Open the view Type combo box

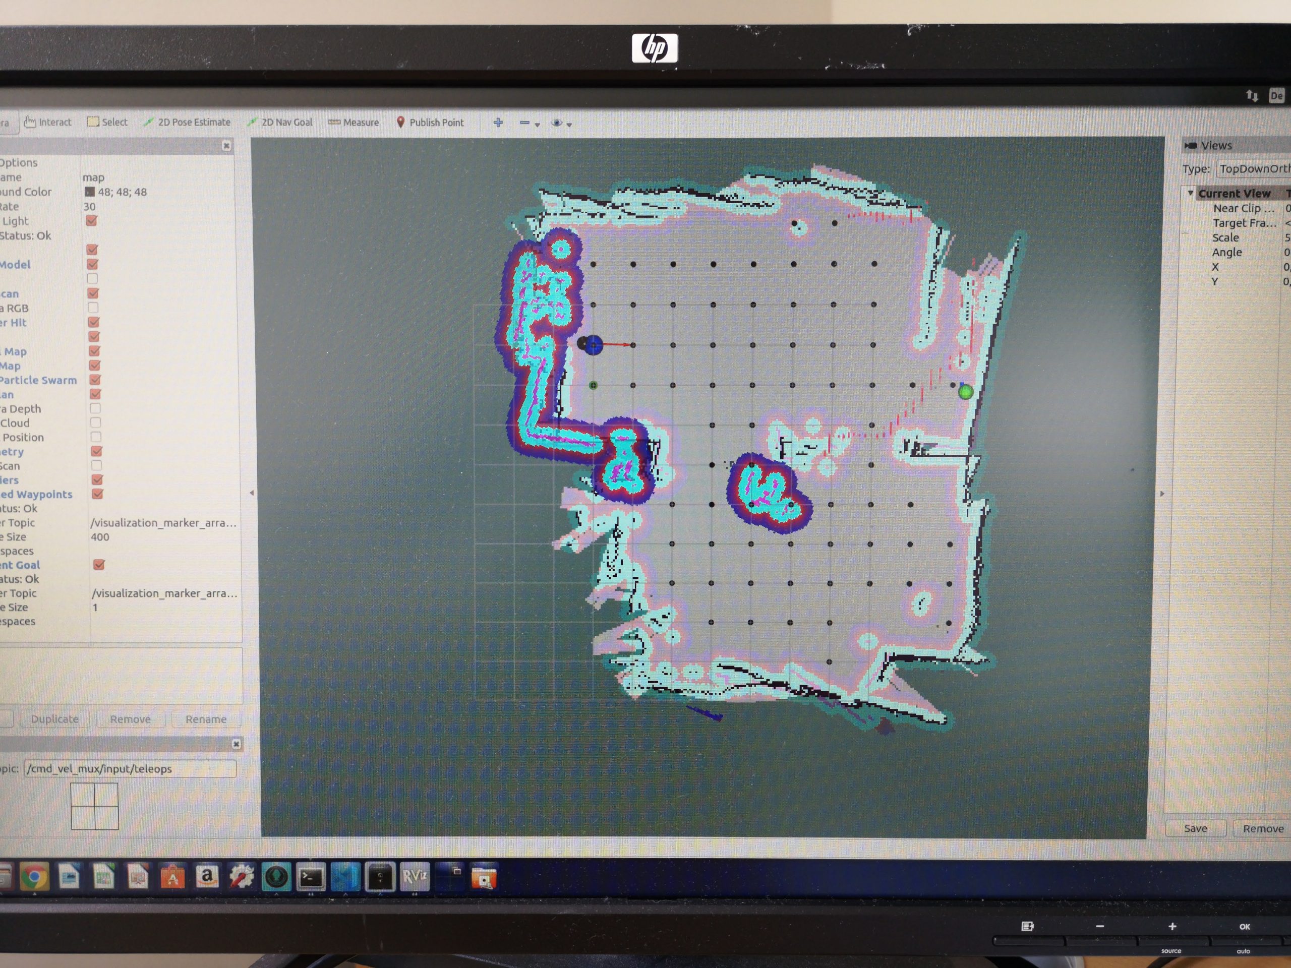click(x=1254, y=168)
